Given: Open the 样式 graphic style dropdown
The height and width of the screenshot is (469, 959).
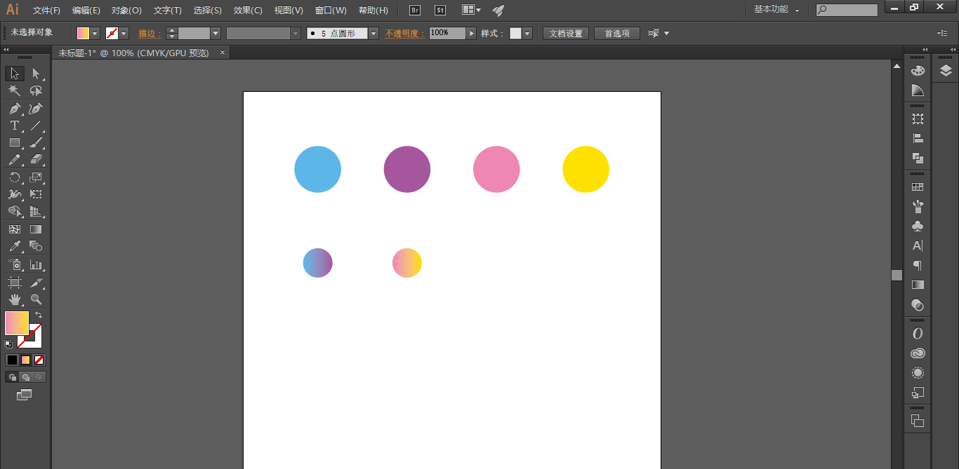Looking at the screenshot, I should (x=527, y=33).
